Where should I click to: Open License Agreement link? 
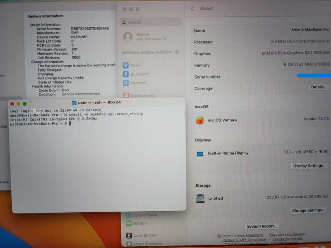pyautogui.click(x=287, y=239)
